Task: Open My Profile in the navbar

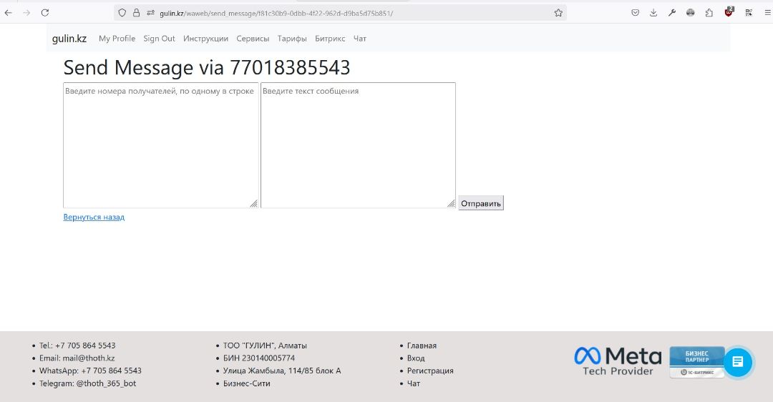Action: 117,39
